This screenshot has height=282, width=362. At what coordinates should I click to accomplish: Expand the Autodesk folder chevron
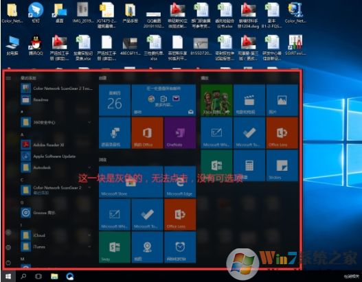[89, 167]
